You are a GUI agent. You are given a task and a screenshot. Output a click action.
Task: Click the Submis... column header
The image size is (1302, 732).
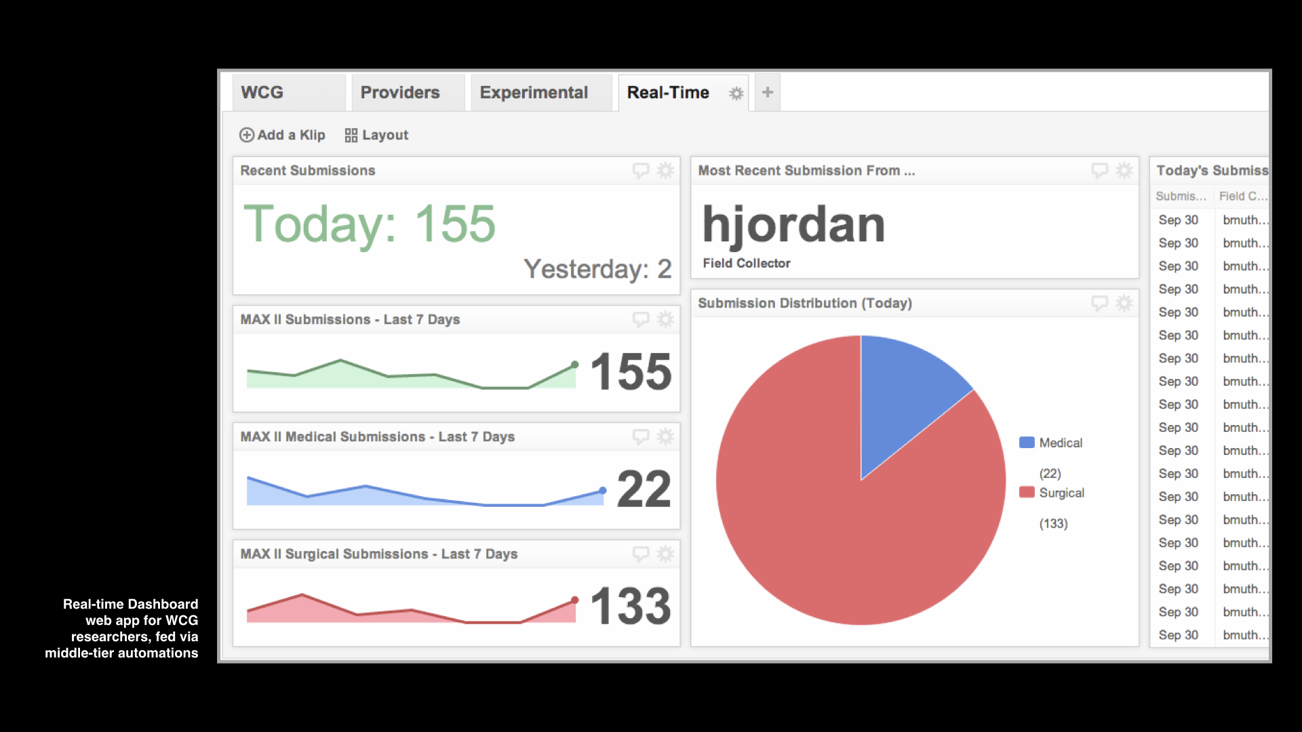[x=1181, y=196]
